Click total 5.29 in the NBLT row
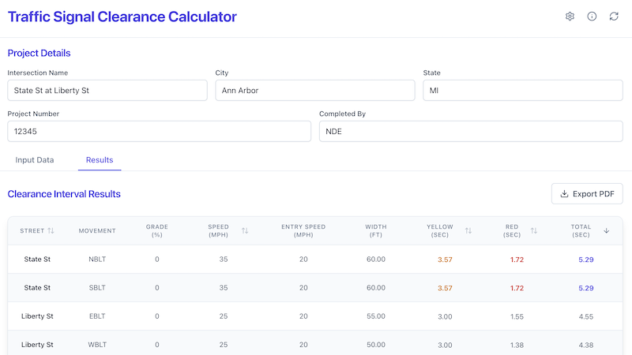Viewport: 632px width, 355px height. (x=586, y=260)
